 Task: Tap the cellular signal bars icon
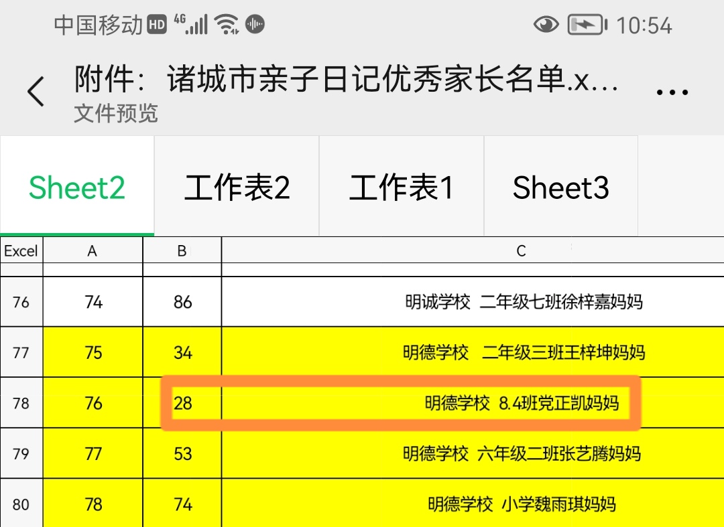(x=198, y=24)
